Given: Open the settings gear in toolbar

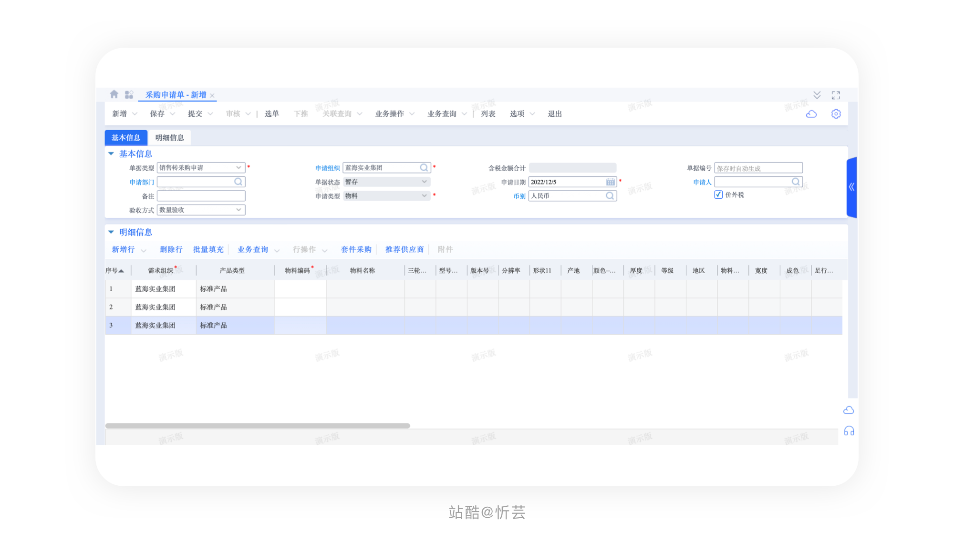Looking at the screenshot, I should (x=836, y=114).
